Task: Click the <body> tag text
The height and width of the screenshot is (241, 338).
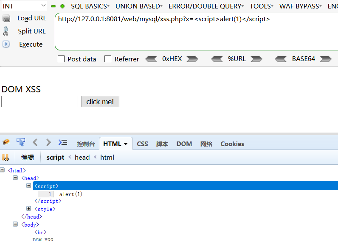Action: [x=30, y=224]
